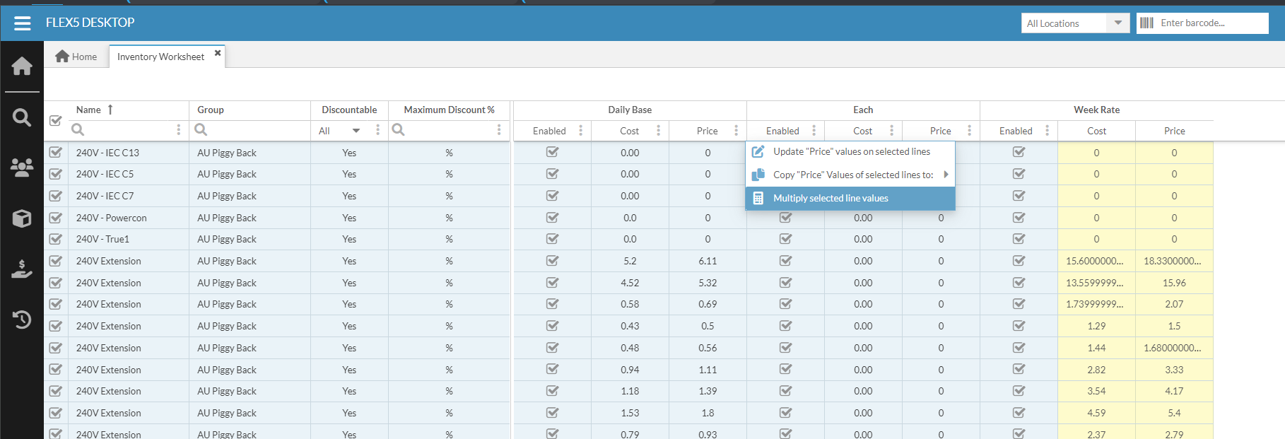Open the hamburger menu icon
Screen dimensions: 1285x439
22,23
